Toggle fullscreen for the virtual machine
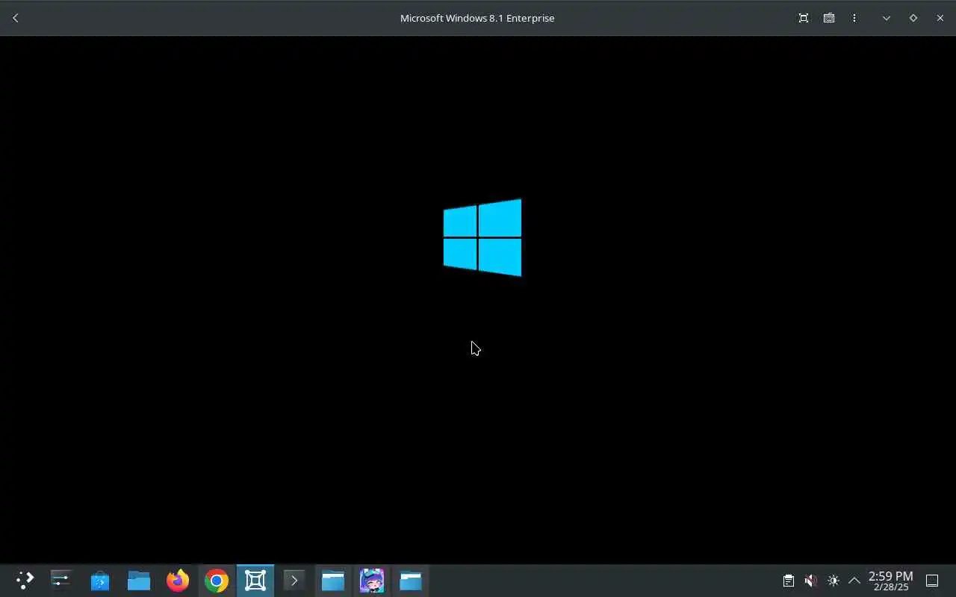The image size is (956, 597). tap(804, 18)
